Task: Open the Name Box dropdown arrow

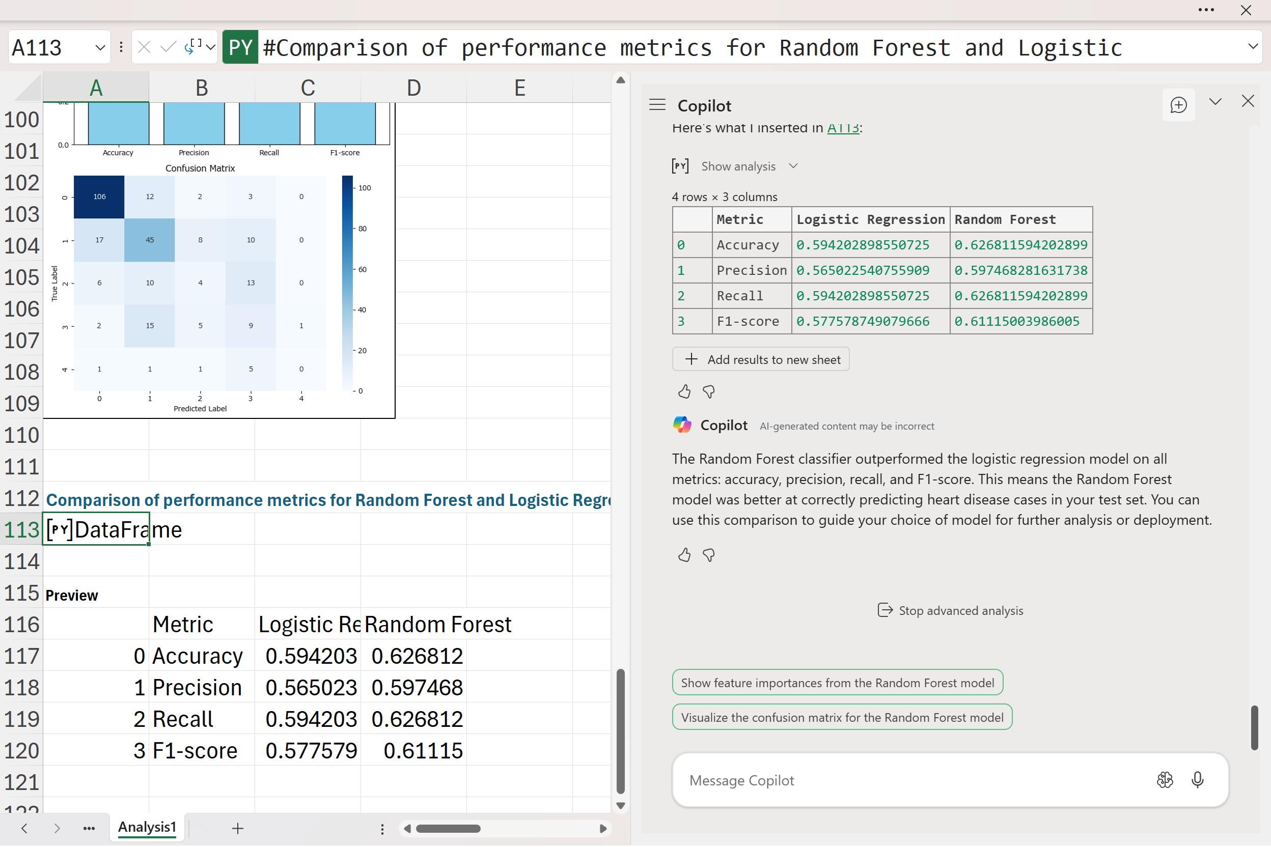Action: [x=100, y=47]
